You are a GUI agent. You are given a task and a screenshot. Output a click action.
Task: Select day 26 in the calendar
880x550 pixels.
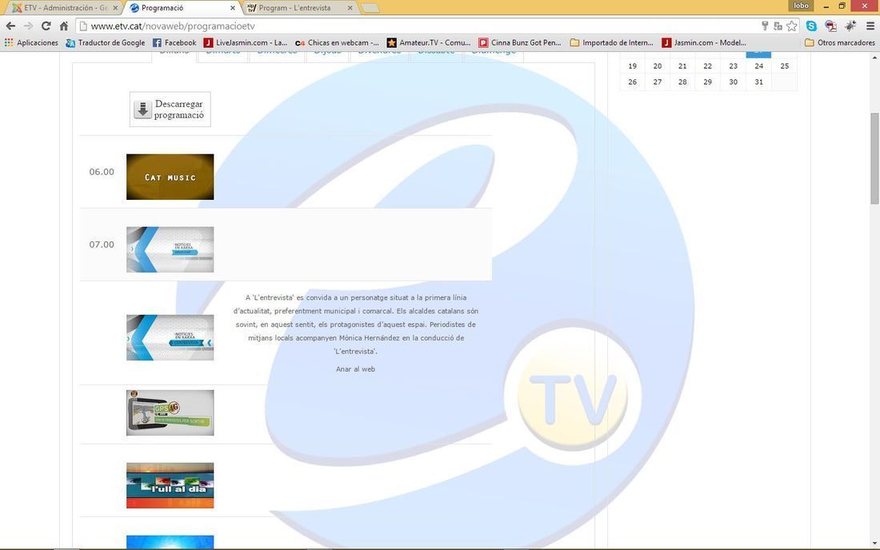(633, 82)
